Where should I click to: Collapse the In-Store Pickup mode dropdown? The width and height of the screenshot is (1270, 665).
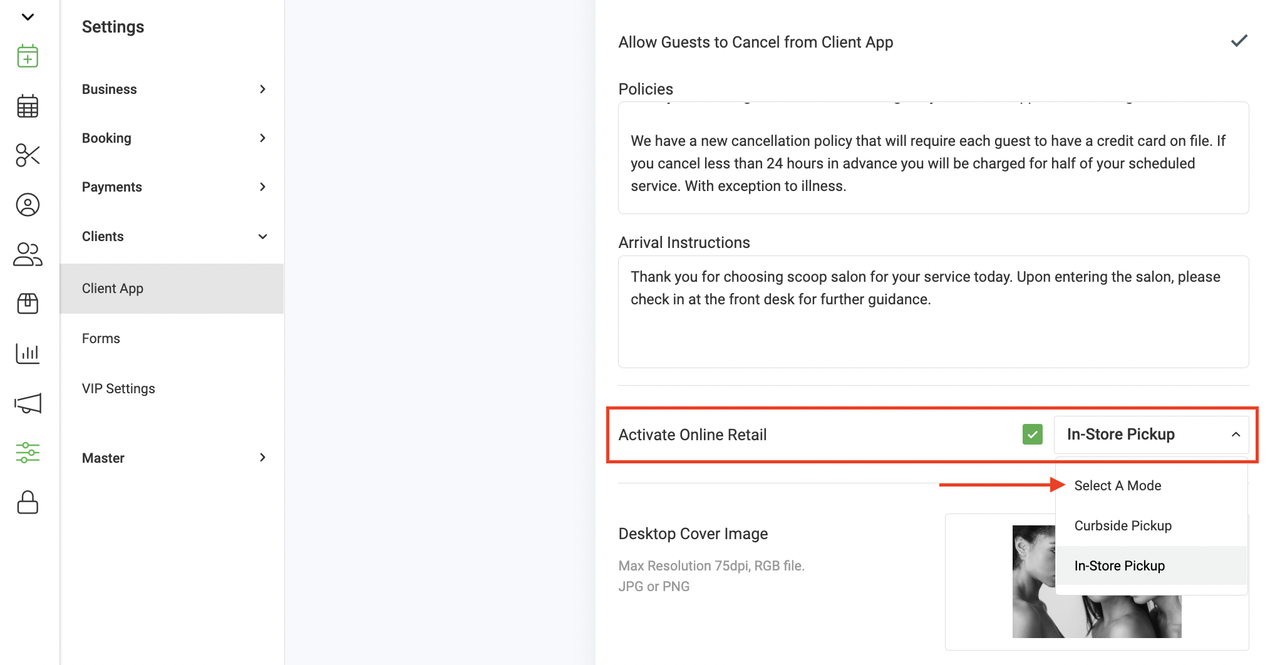[1151, 435]
